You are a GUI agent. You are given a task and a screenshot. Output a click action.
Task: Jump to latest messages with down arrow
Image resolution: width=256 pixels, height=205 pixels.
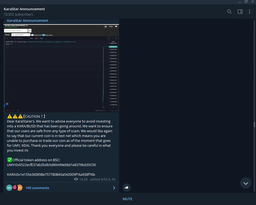(246, 183)
